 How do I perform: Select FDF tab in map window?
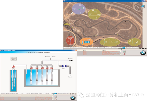pyautogui.click(x=87, y=48)
